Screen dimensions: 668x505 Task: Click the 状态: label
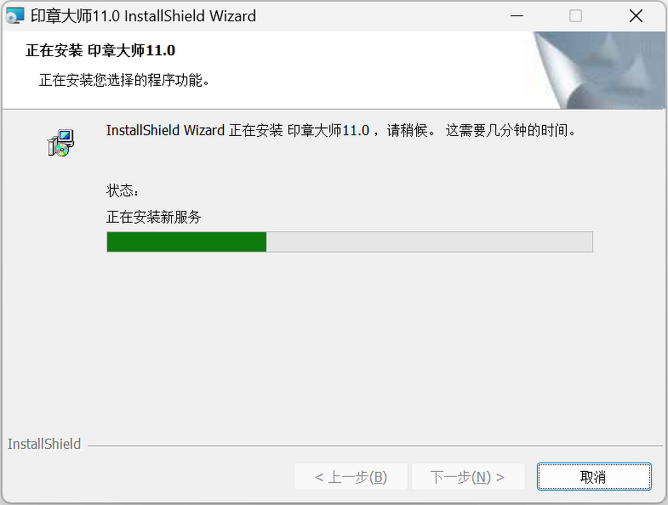(122, 191)
